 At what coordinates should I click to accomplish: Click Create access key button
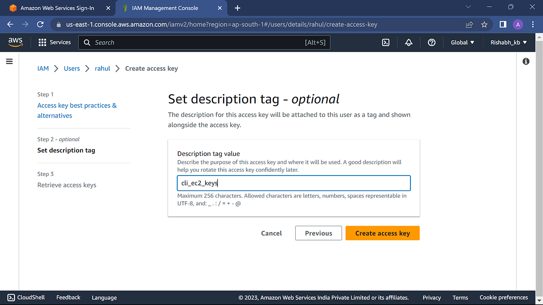pyautogui.click(x=383, y=233)
